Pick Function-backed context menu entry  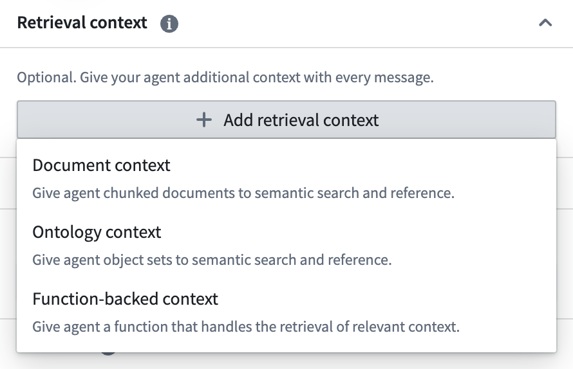[x=125, y=299]
